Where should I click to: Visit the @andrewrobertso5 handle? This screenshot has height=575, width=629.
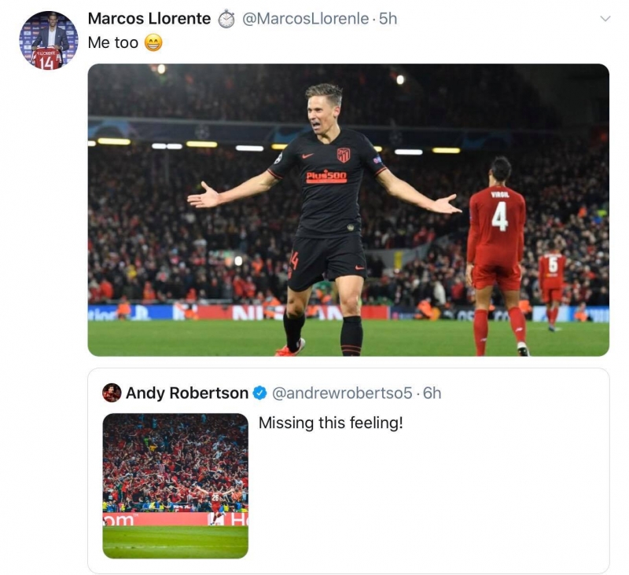pyautogui.click(x=342, y=393)
